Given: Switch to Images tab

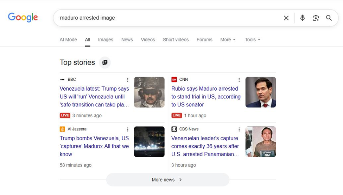Looking at the screenshot, I should [x=106, y=40].
